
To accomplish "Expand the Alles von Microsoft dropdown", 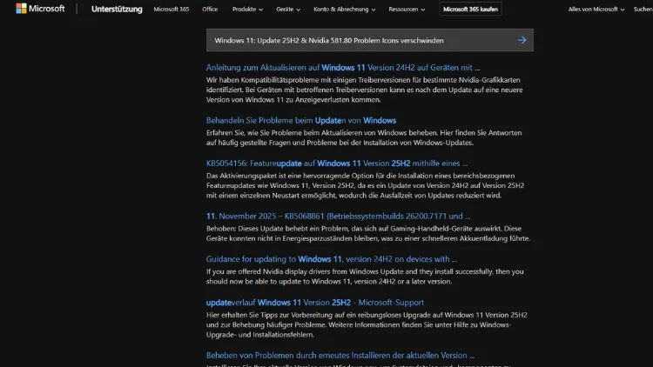I will 596,10.
